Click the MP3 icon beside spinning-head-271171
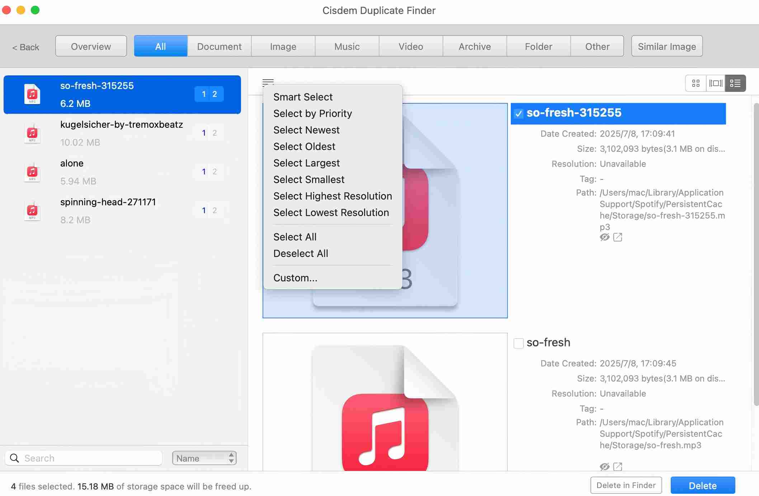Viewport: 759px width, 496px height. coord(32,211)
